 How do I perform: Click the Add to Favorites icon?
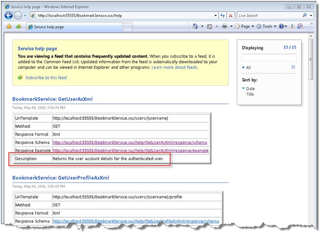[19, 27]
